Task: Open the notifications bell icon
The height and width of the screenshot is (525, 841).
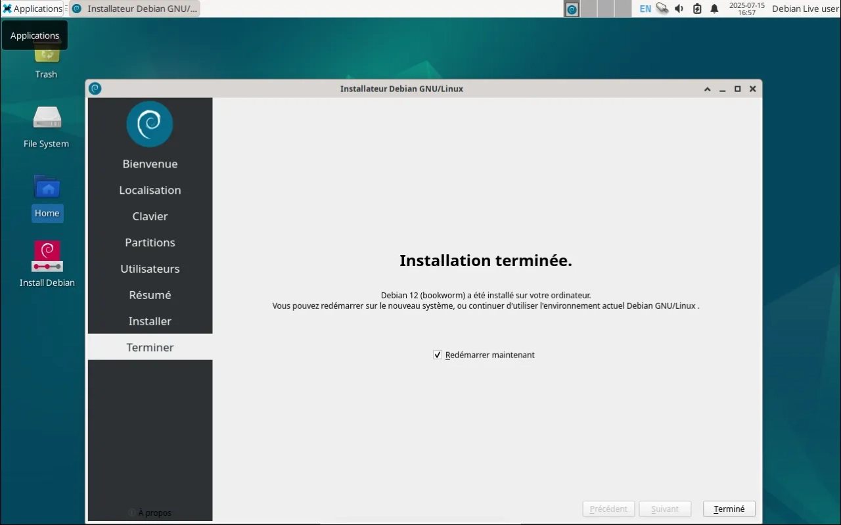Action: pyautogui.click(x=714, y=9)
